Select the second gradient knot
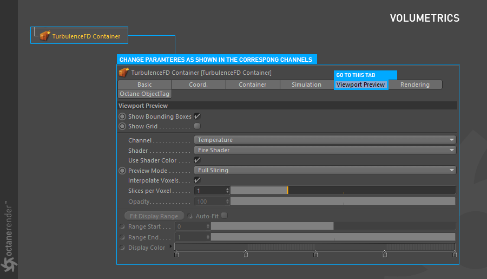 245,254
